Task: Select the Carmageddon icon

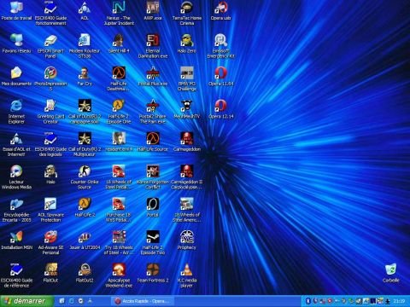Action: click(x=187, y=138)
